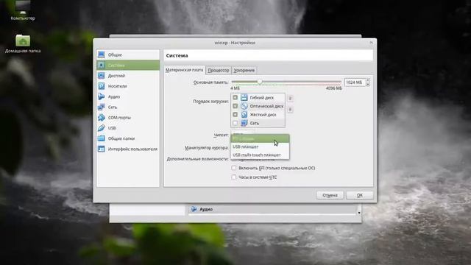Enable the Включить EFI checkbox

tap(234, 168)
